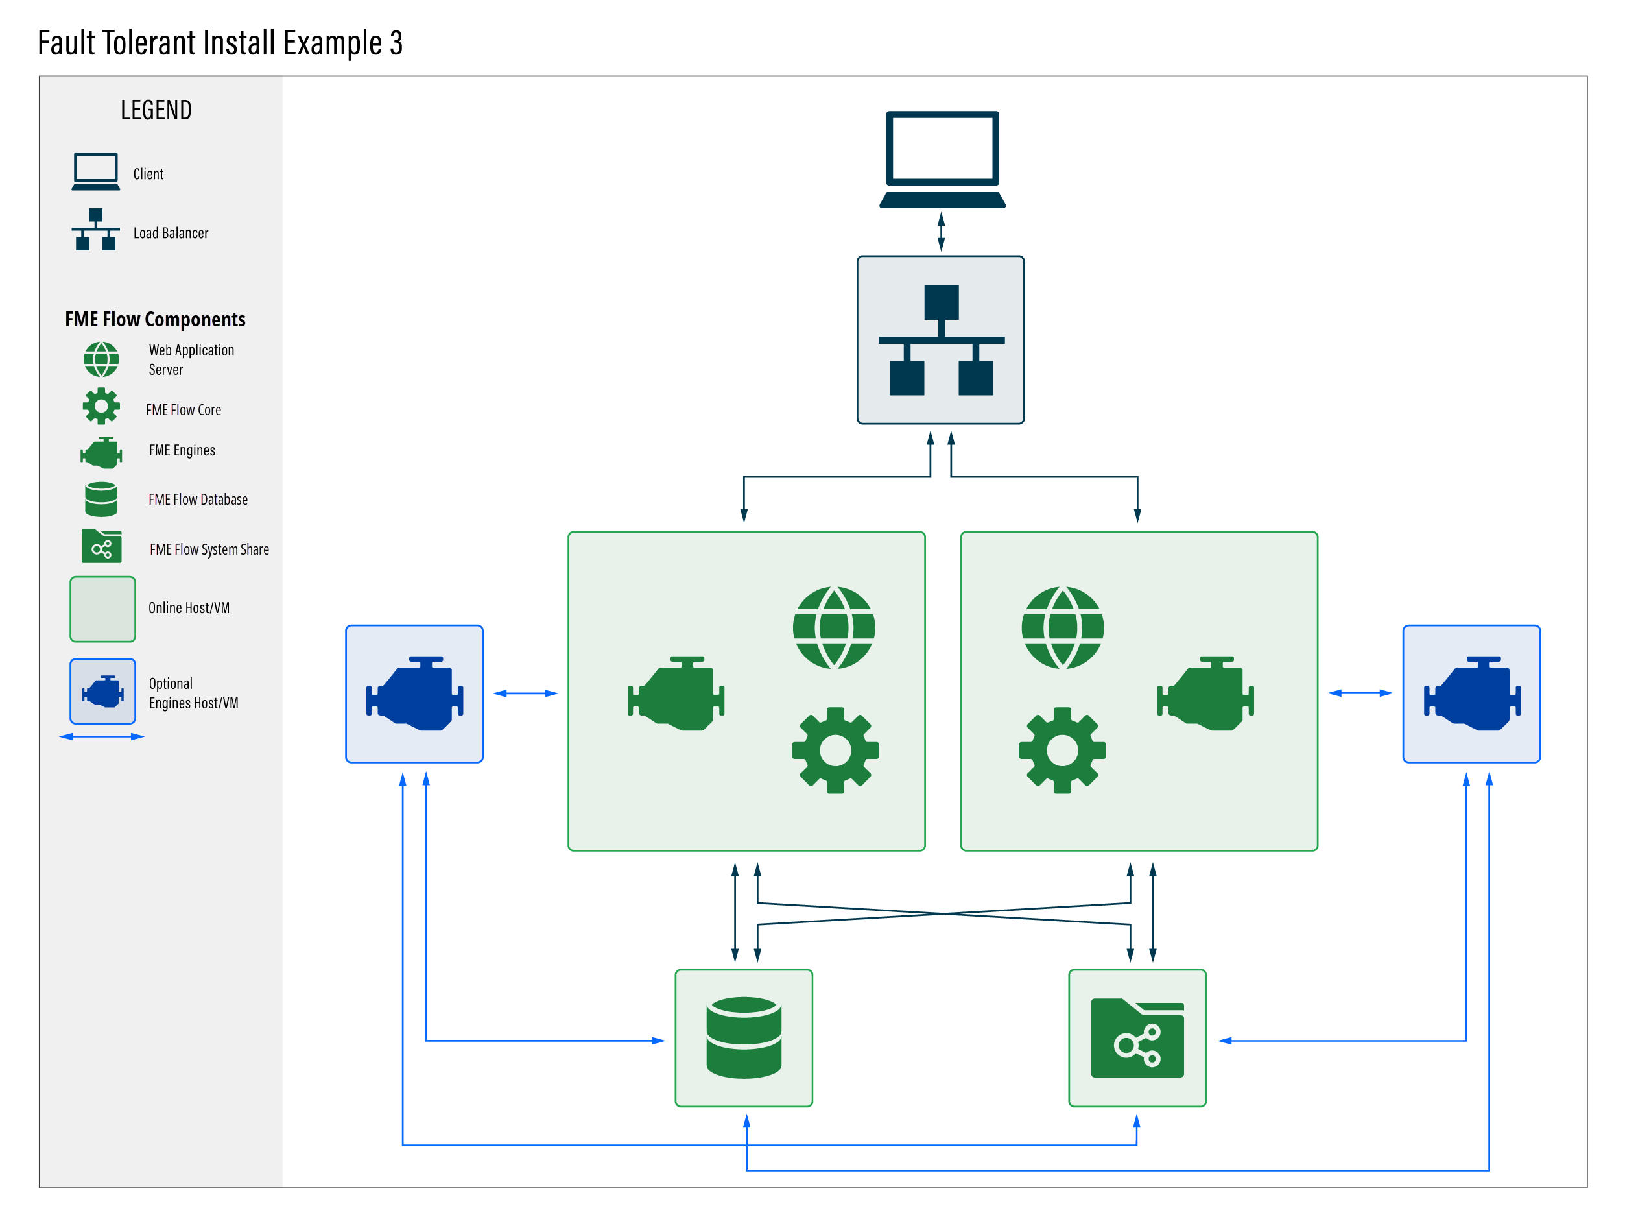Click the FME Flow System Share folder
The width and height of the screenshot is (1625, 1217).
click(1137, 1037)
